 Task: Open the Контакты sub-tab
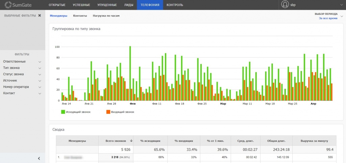pos(80,15)
